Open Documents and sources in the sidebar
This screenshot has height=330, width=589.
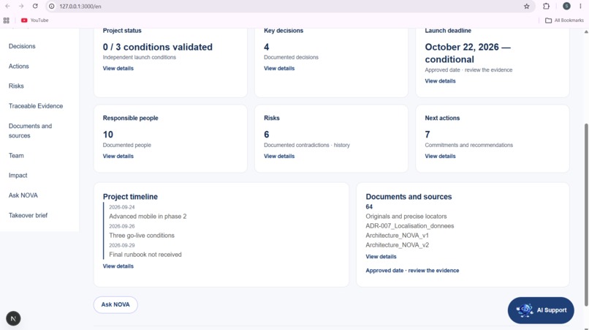tap(30, 130)
